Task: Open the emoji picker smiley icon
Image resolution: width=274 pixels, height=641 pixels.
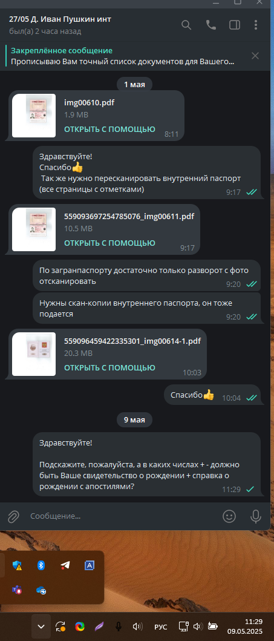Action: pyautogui.click(x=229, y=516)
